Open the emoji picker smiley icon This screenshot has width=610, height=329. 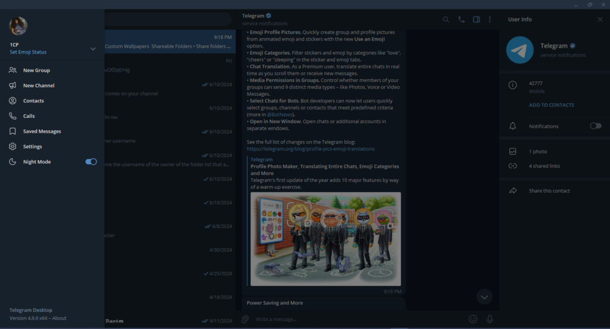pyautogui.click(x=473, y=319)
